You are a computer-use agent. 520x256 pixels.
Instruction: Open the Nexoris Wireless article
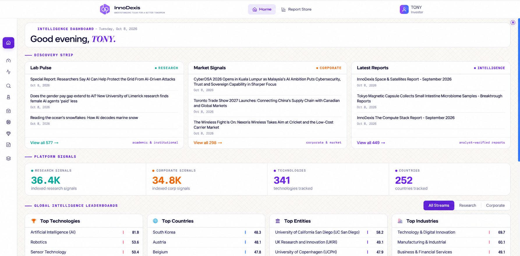point(263,125)
